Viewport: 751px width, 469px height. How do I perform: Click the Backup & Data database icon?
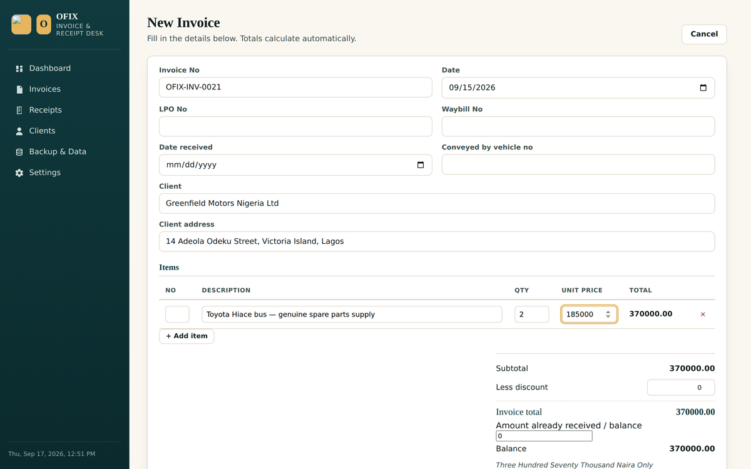coord(19,152)
